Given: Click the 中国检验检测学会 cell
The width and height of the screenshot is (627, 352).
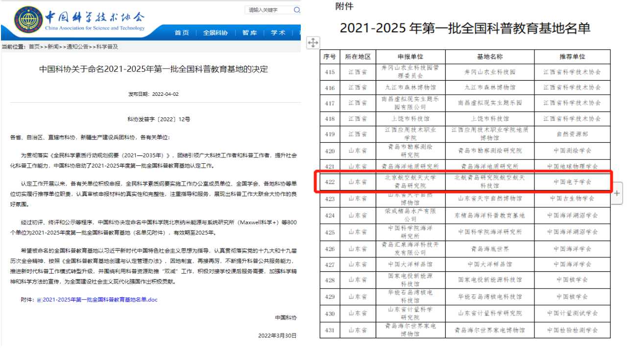Looking at the screenshot, I should click(572, 330).
